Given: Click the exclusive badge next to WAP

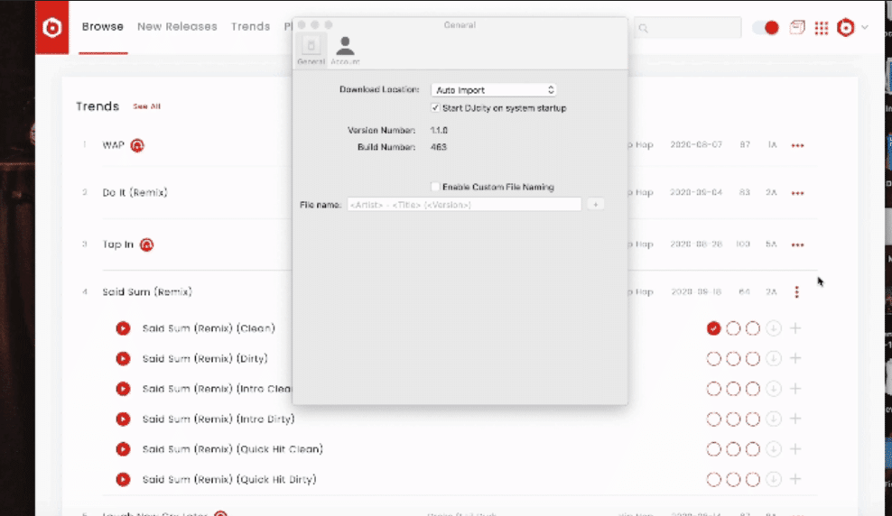Looking at the screenshot, I should pyautogui.click(x=137, y=145).
